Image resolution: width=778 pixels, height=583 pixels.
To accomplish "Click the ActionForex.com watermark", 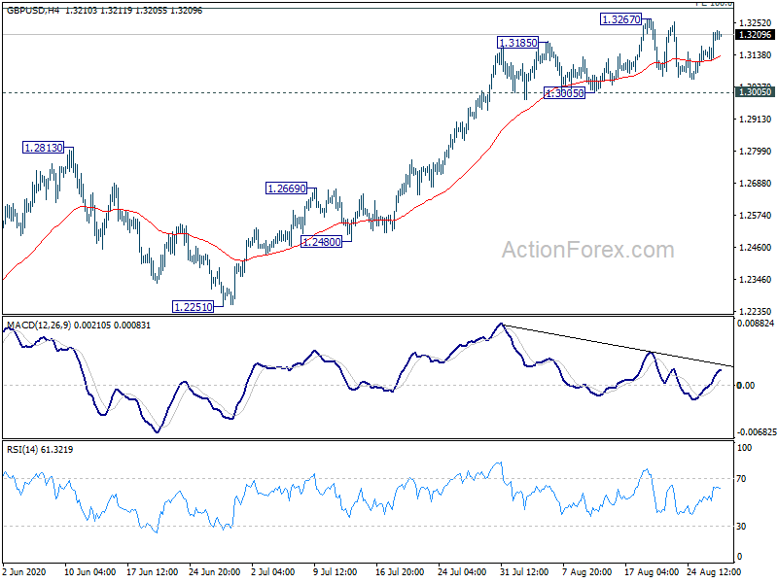I will click(587, 251).
